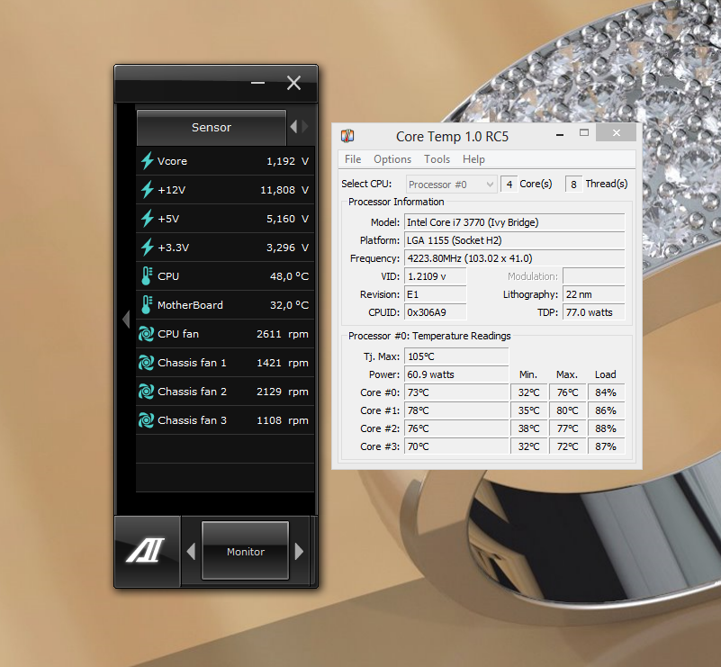Close the Core Temp window
Image resolution: width=721 pixels, height=667 pixels.
coord(617,133)
